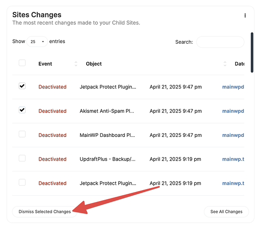
Task: Uncheck the first Jetpack Protect row checkbox
Action: 22,86
